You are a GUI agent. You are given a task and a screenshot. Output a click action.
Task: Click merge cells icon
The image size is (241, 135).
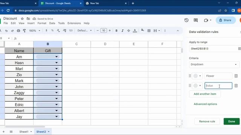point(155,31)
